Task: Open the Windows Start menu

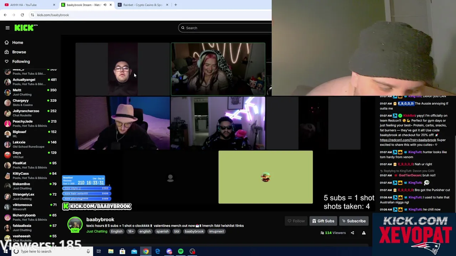Action: [5, 251]
